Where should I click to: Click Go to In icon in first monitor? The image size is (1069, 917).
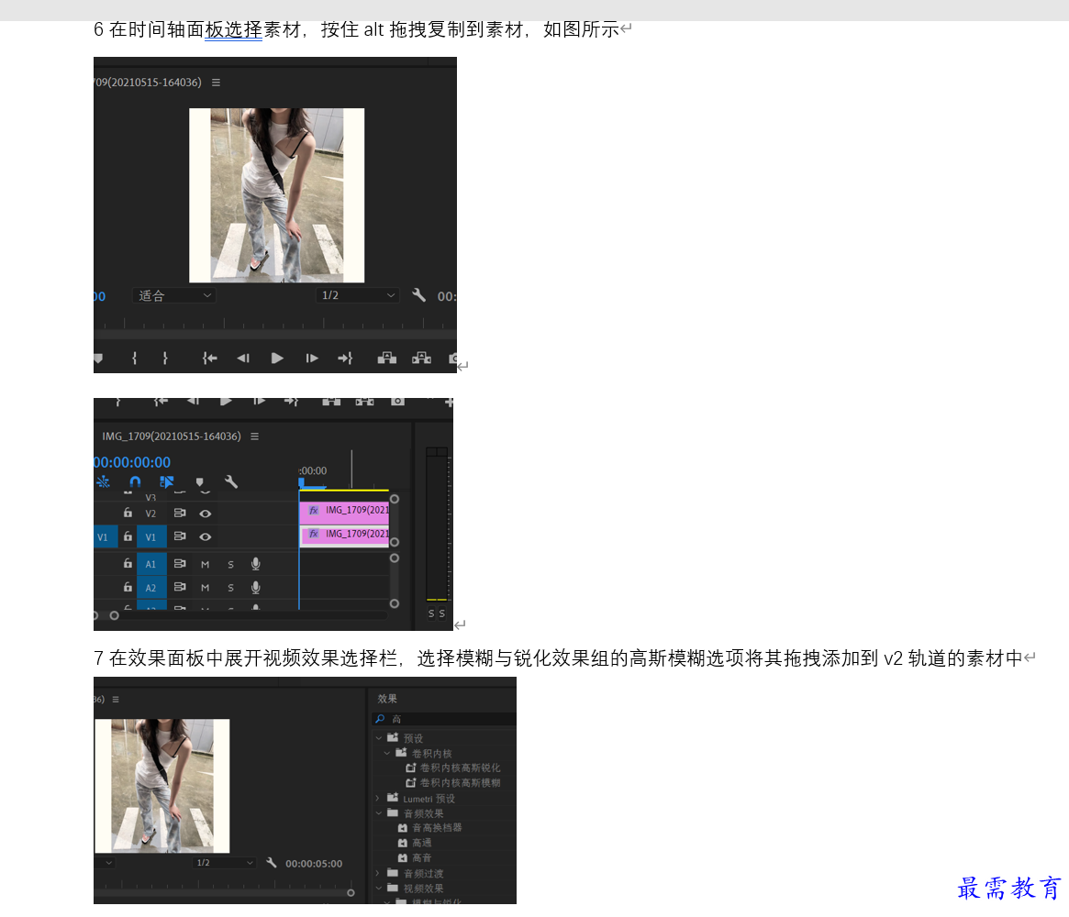209,359
